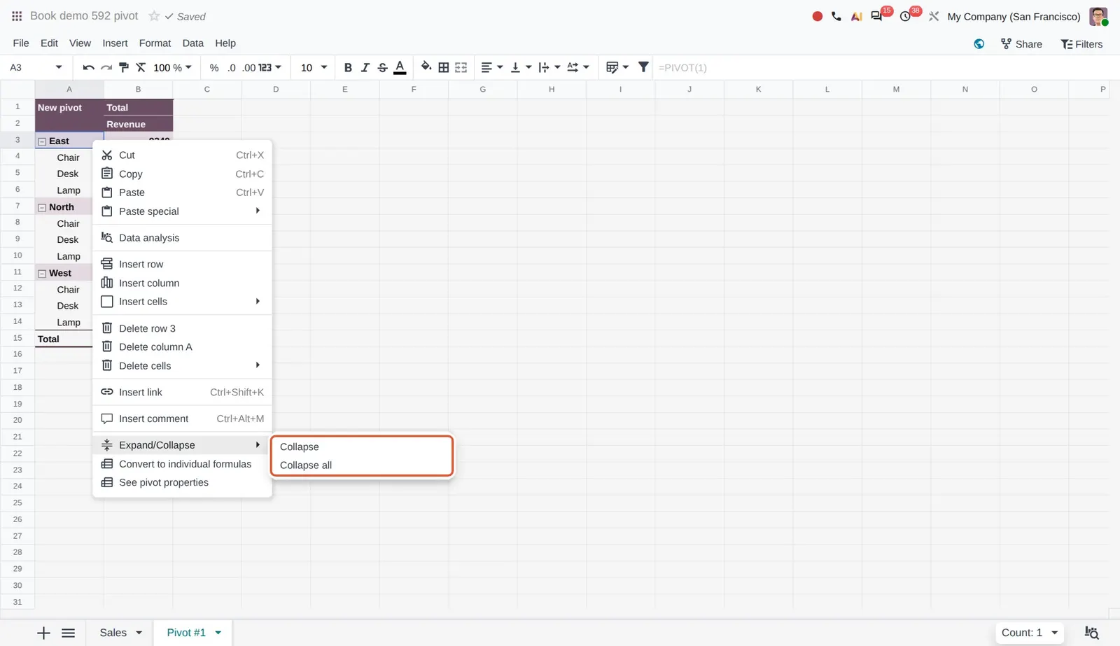Image resolution: width=1120 pixels, height=646 pixels.
Task: Open the Insert menu
Action: click(115, 43)
